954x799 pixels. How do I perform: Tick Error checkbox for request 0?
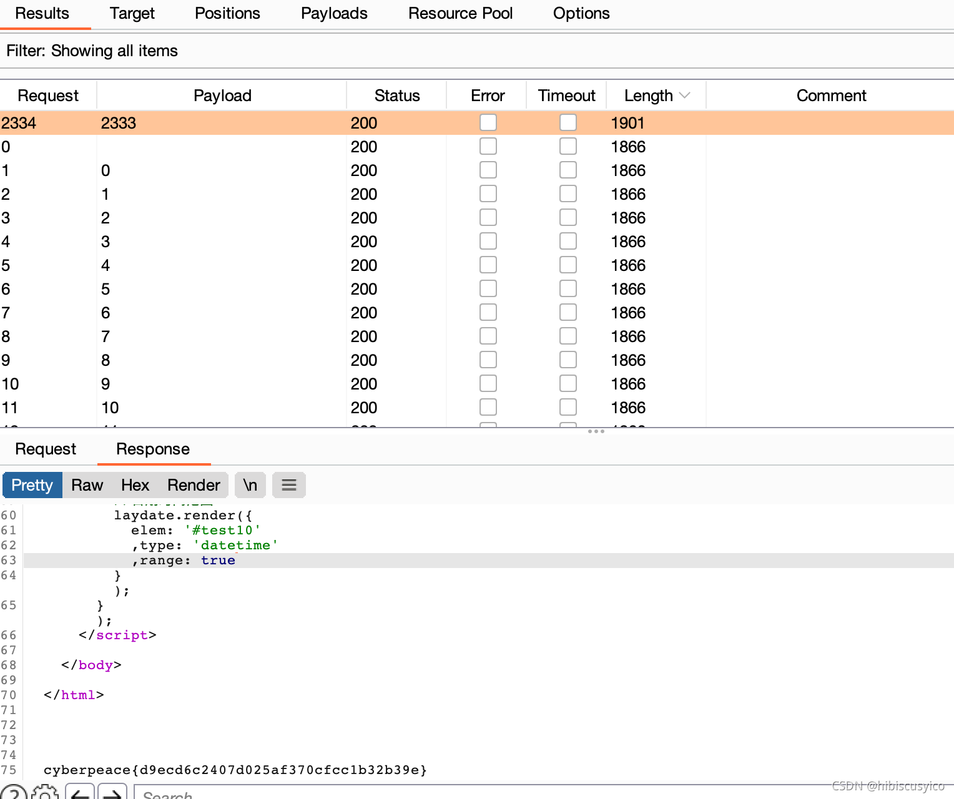[x=488, y=146]
